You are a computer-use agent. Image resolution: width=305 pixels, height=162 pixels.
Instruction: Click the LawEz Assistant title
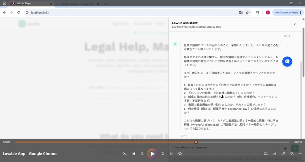185,23
